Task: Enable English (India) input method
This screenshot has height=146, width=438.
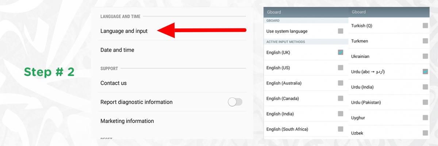Action: pos(341,114)
